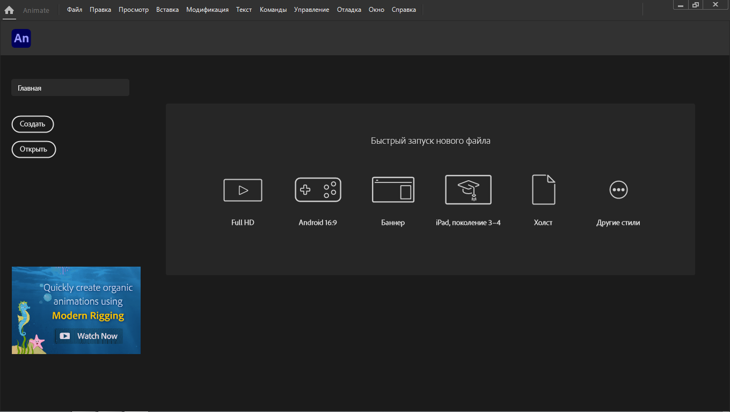Open the Вставка menu
Screen dimensions: 730x412
167,10
